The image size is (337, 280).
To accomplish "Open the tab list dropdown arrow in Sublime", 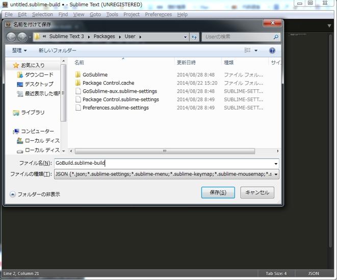I will click(x=329, y=26).
